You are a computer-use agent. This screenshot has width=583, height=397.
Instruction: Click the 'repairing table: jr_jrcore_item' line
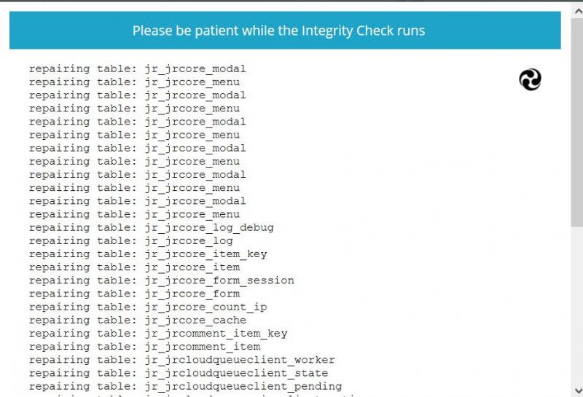pos(134,267)
